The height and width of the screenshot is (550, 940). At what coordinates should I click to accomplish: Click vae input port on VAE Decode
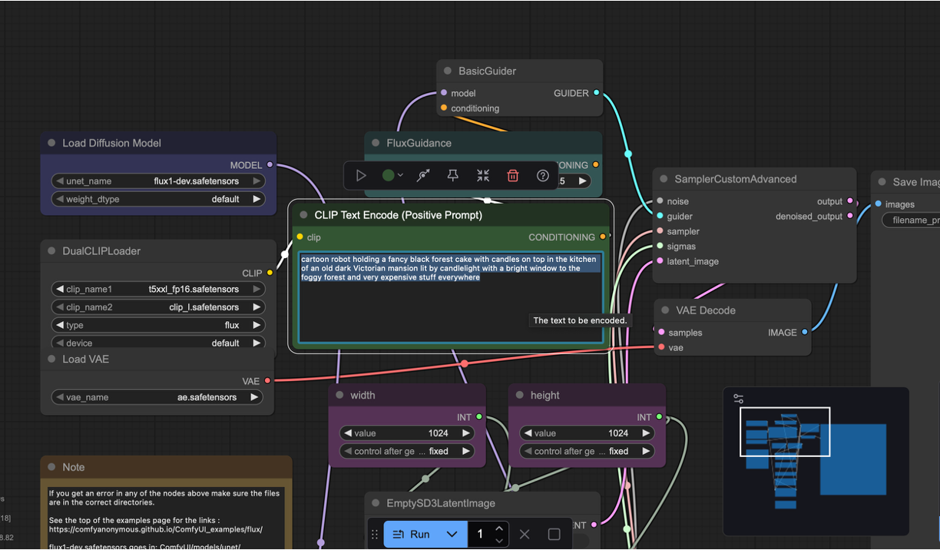point(661,348)
